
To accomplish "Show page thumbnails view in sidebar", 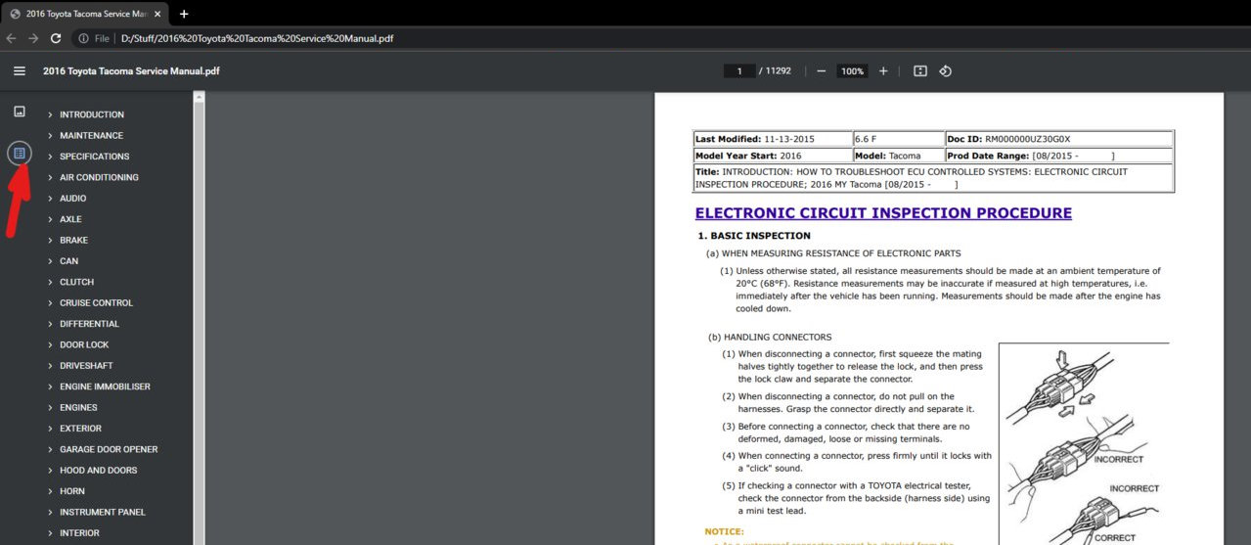I will point(19,112).
